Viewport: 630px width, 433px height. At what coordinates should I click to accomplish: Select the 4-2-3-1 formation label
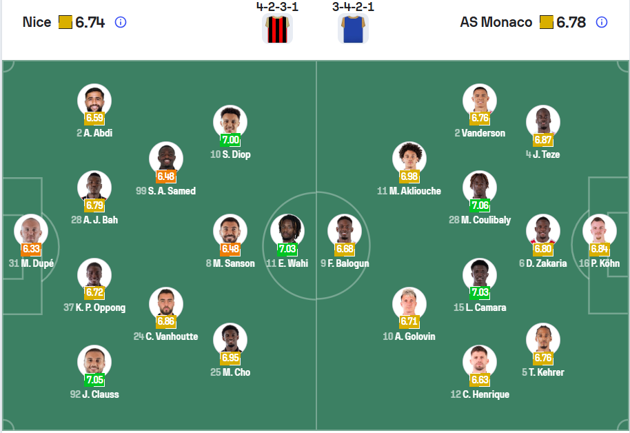click(278, 6)
